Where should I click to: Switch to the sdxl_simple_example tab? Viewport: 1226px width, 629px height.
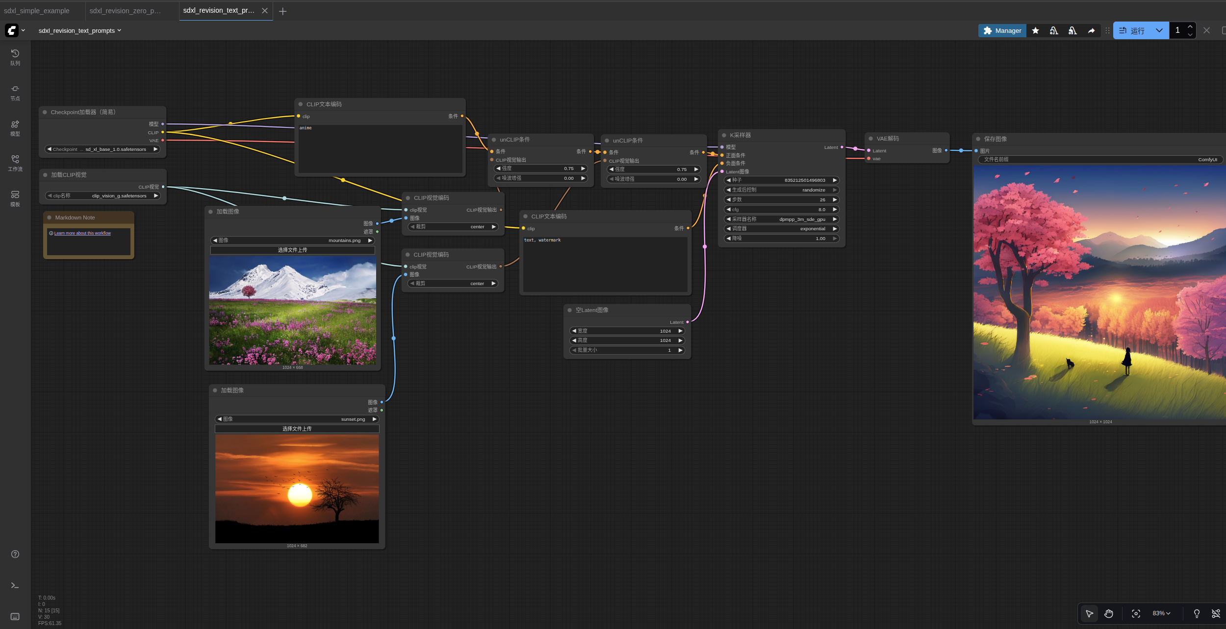[x=37, y=11]
